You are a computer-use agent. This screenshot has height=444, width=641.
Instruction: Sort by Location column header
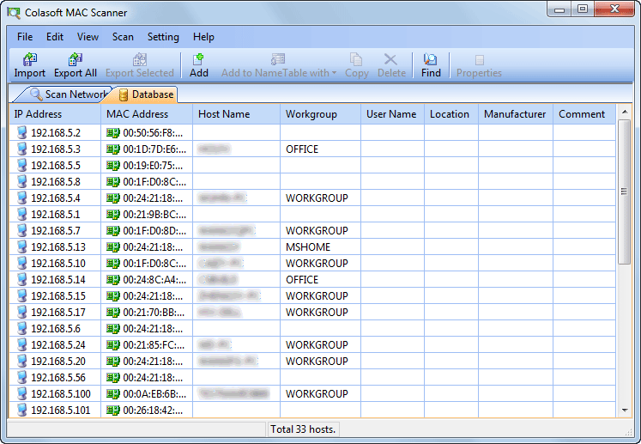tap(451, 114)
